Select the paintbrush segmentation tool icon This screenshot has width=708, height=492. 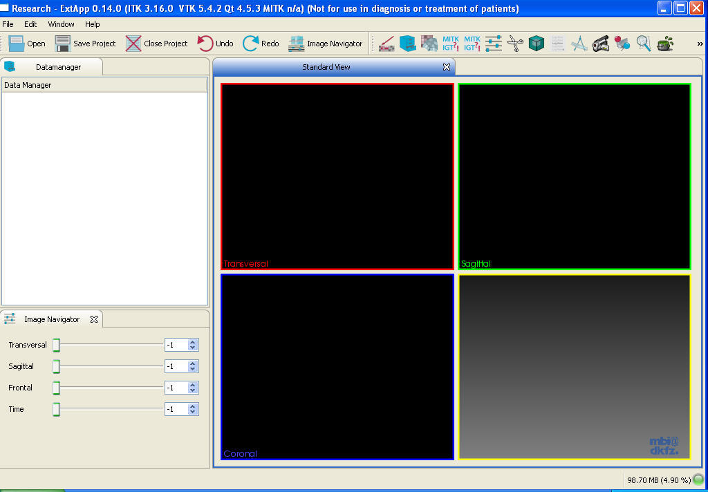386,44
